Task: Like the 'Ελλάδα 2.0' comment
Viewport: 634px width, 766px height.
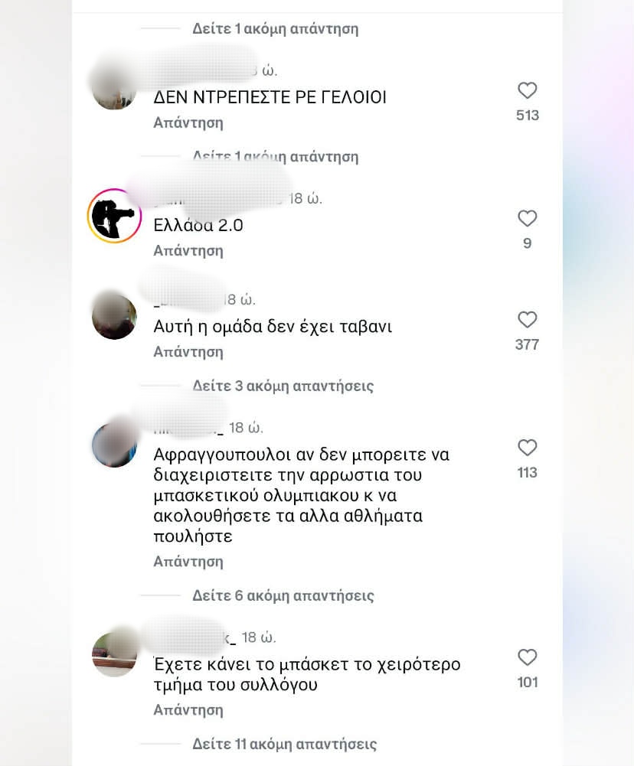Action: point(527,218)
